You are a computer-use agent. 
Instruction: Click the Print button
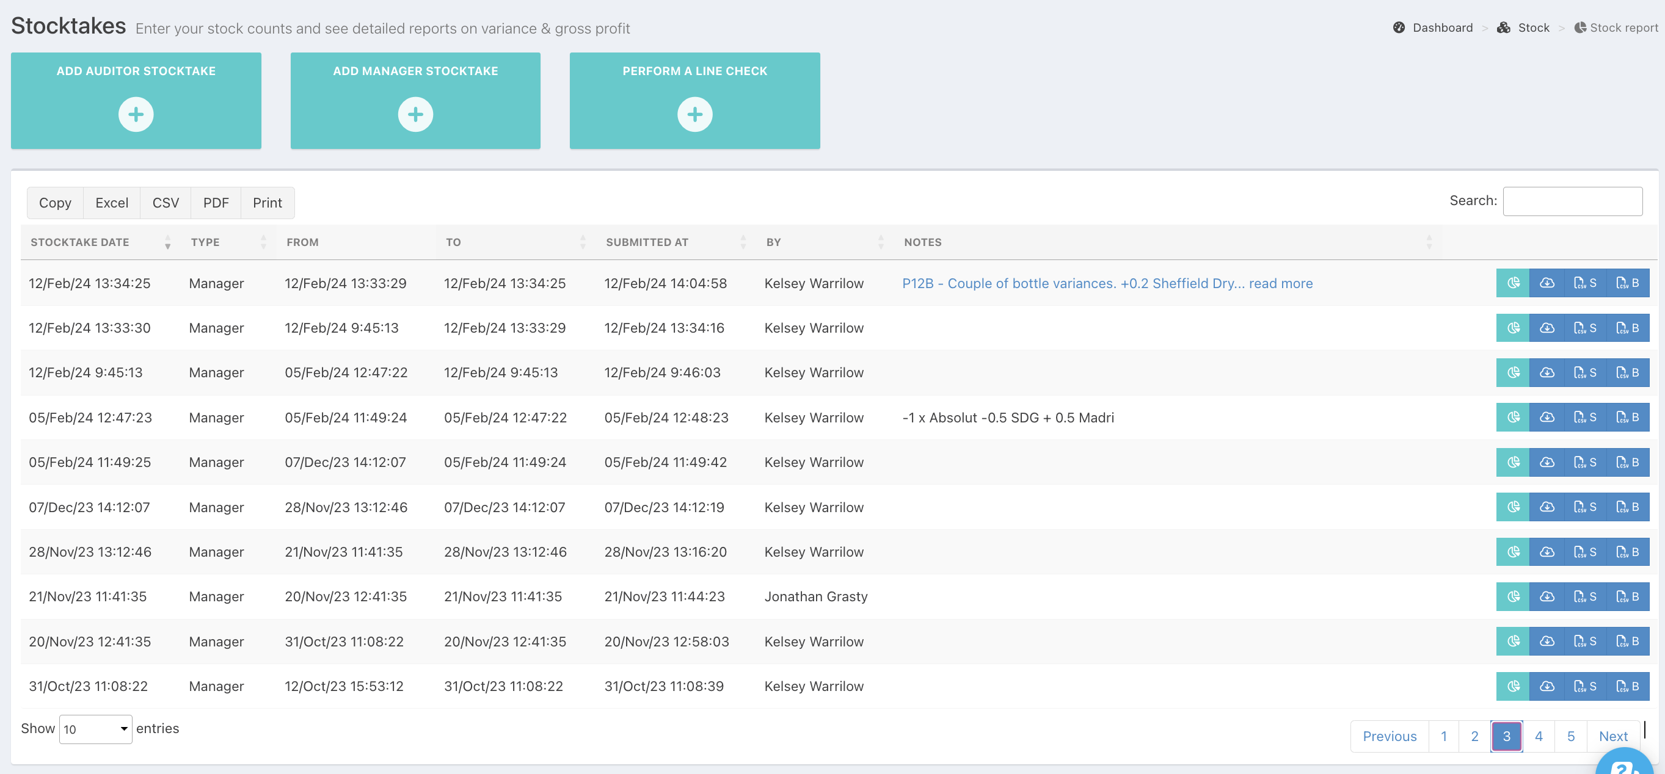(268, 203)
